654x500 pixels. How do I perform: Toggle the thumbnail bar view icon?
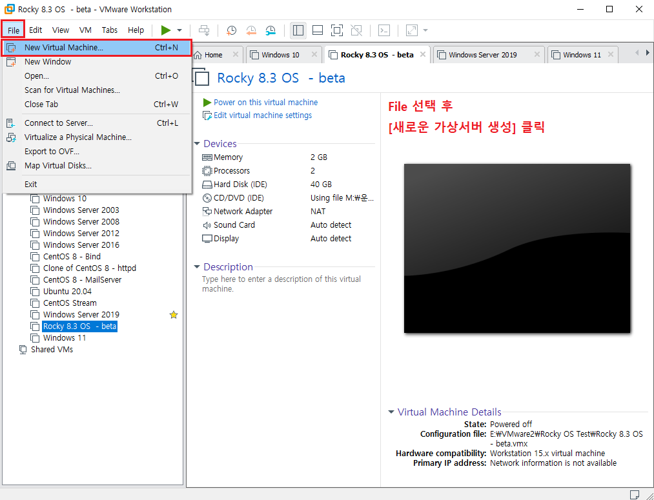coord(318,30)
